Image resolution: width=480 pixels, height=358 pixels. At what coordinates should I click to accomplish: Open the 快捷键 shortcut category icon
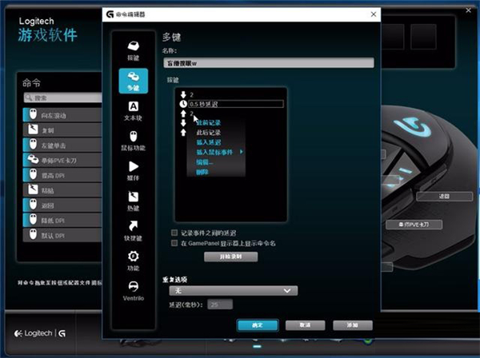point(132,230)
